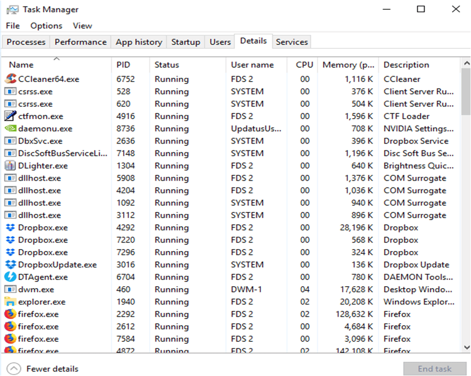
Task: Click the csrss.exe icon for PID 528
Action: [x=11, y=91]
